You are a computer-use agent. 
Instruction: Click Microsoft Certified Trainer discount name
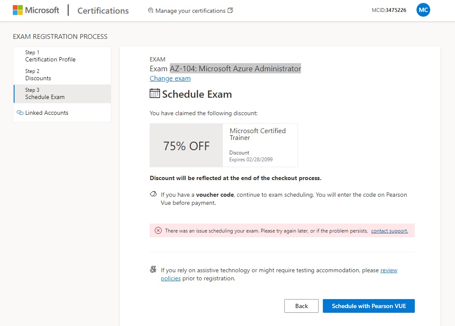coord(258,134)
